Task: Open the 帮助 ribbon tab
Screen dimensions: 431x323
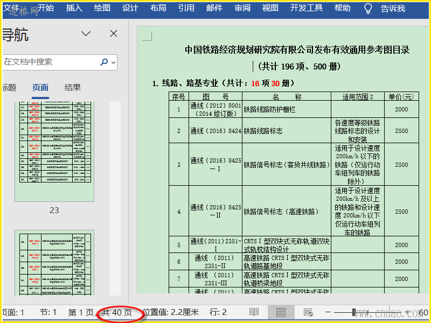Action: pyautogui.click(x=343, y=8)
